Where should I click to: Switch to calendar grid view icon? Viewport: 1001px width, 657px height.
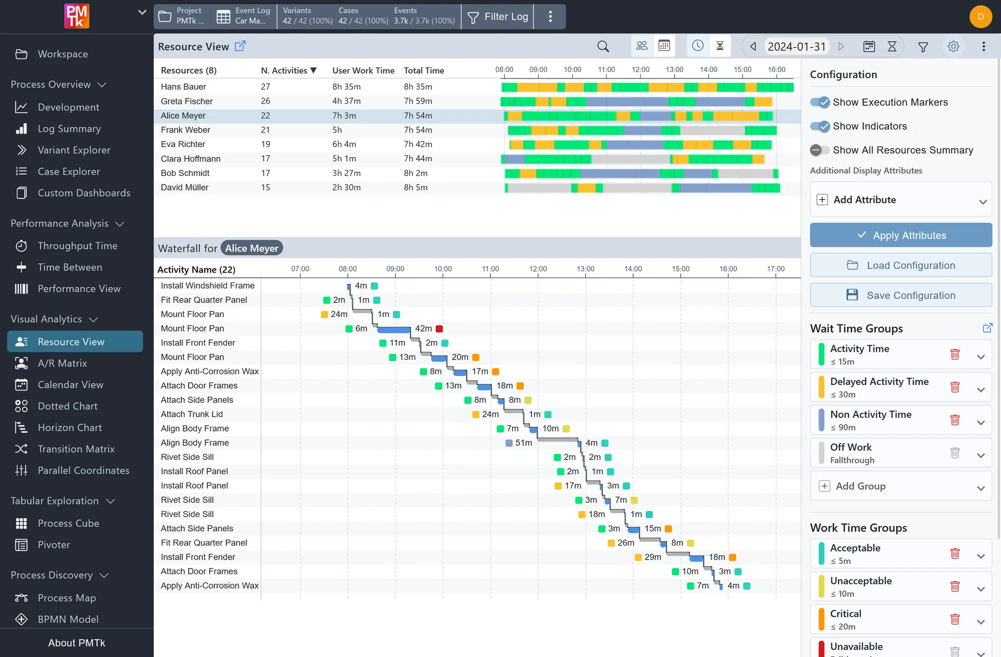(x=664, y=46)
